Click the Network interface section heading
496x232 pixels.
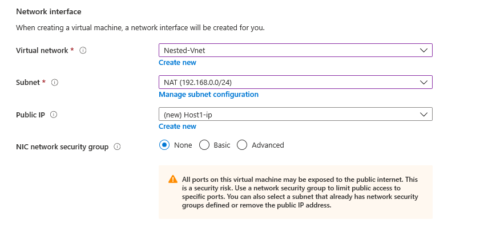click(50, 11)
